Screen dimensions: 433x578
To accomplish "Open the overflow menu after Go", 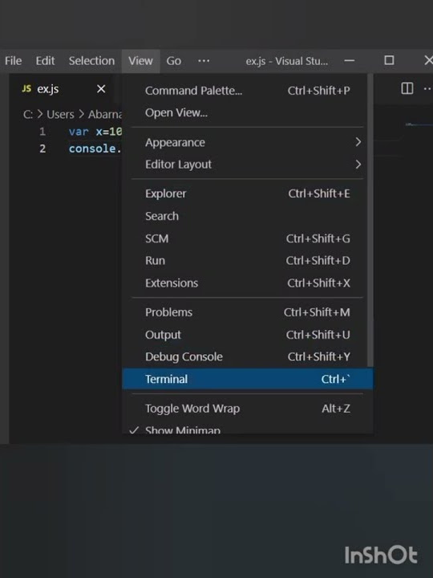I will point(204,61).
